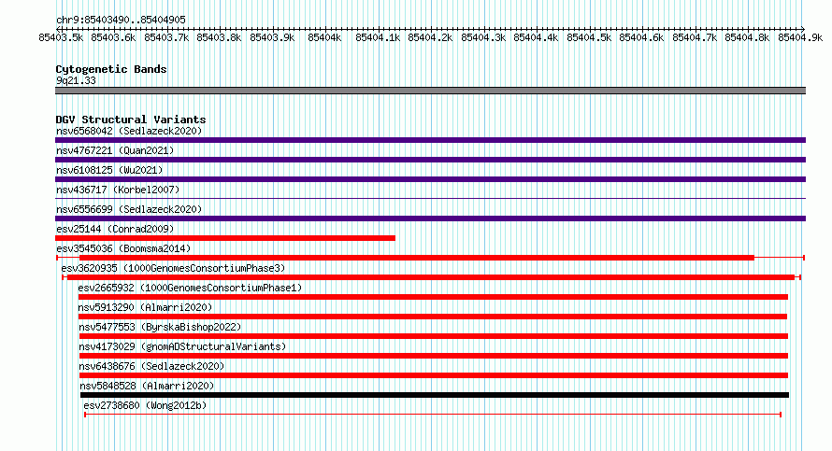Click the gray 9q21.33 cytogenetic band bar

(430, 91)
